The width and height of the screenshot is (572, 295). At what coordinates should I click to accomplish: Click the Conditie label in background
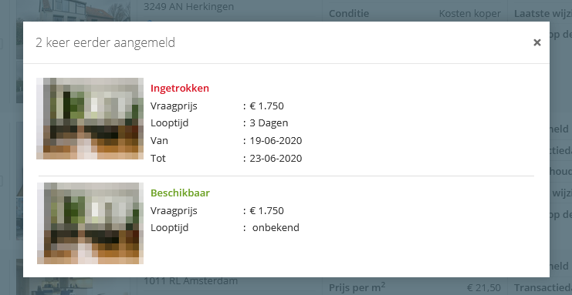(349, 13)
